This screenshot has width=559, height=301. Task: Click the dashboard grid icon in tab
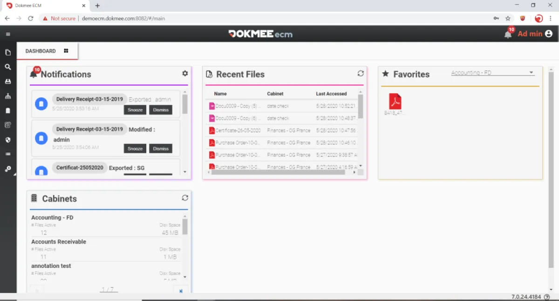tap(66, 51)
